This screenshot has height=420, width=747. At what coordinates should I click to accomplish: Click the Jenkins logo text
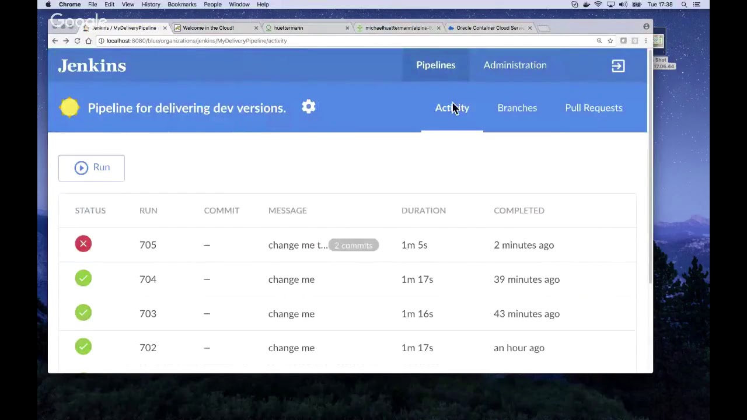[x=92, y=66]
